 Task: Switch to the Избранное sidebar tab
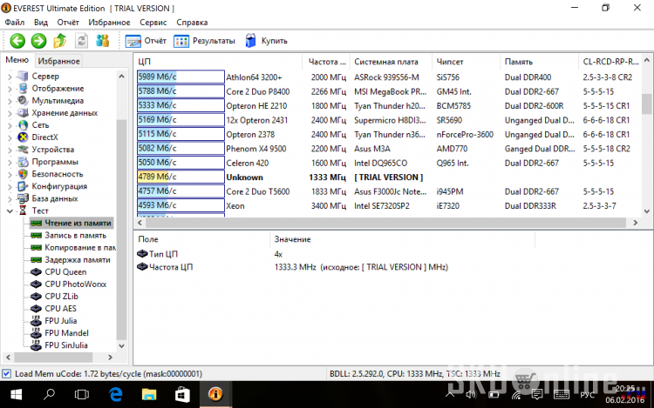[x=58, y=61]
